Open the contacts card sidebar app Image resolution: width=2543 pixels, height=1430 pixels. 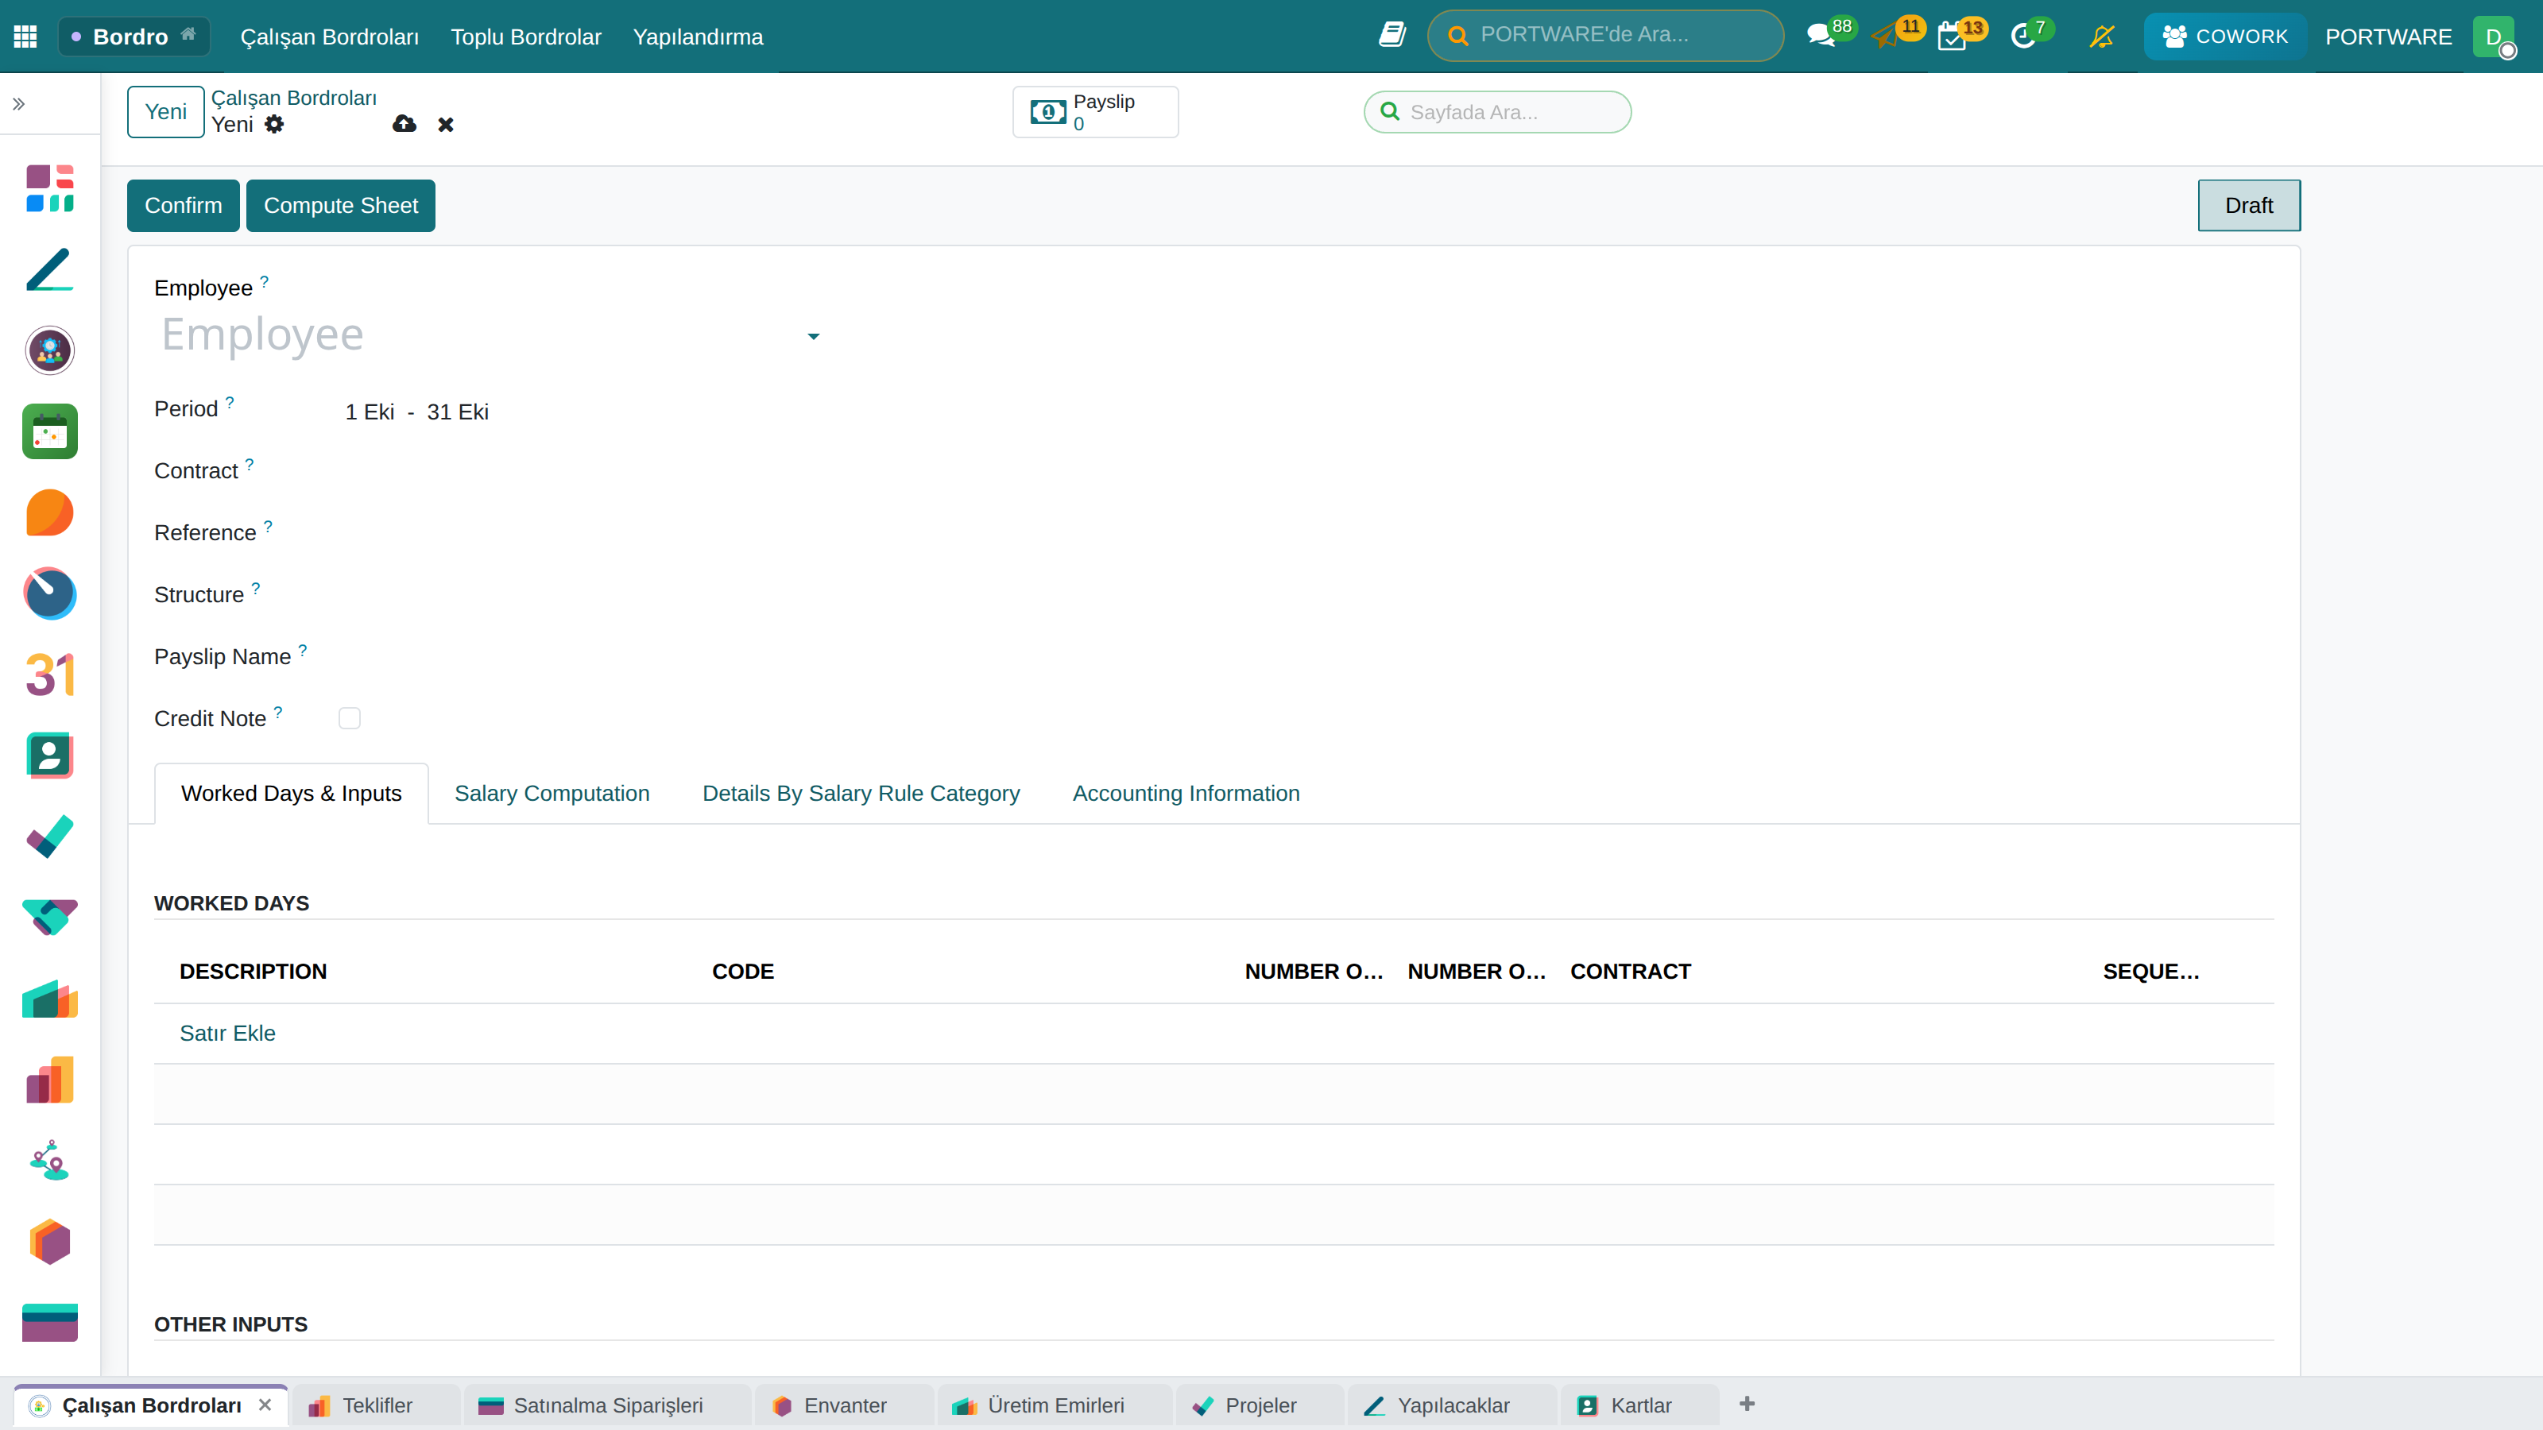[49, 756]
